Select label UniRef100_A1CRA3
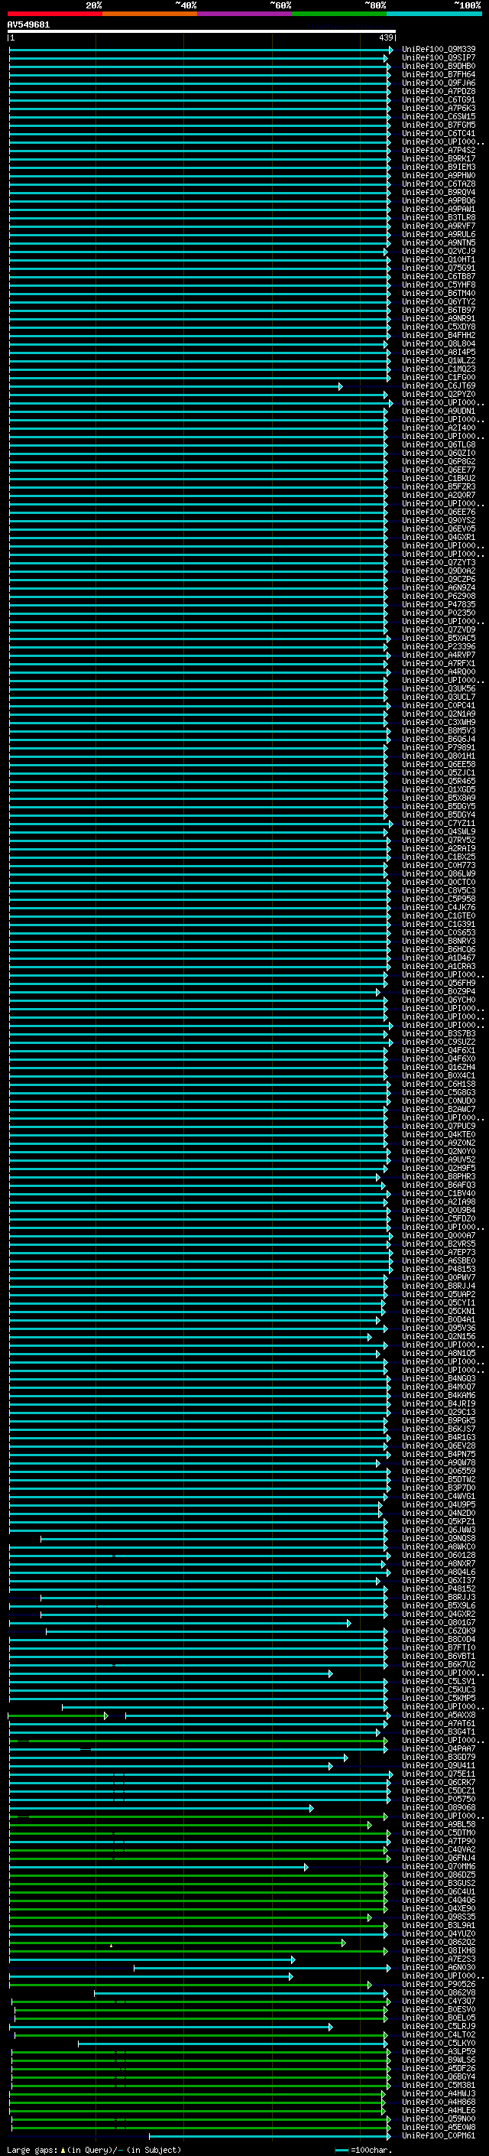Viewport: 489px width, 2156px height. 439,967
